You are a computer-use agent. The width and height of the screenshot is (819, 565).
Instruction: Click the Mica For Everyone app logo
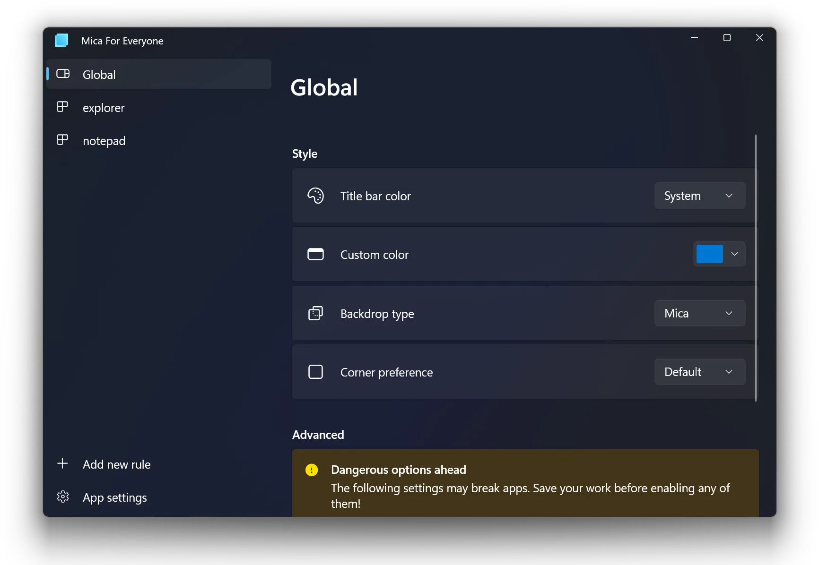[x=61, y=40]
